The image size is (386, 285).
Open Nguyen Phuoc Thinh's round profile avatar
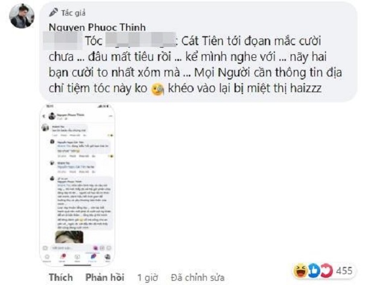(x=22, y=16)
